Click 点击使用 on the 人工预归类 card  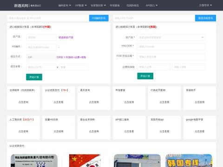23,131
